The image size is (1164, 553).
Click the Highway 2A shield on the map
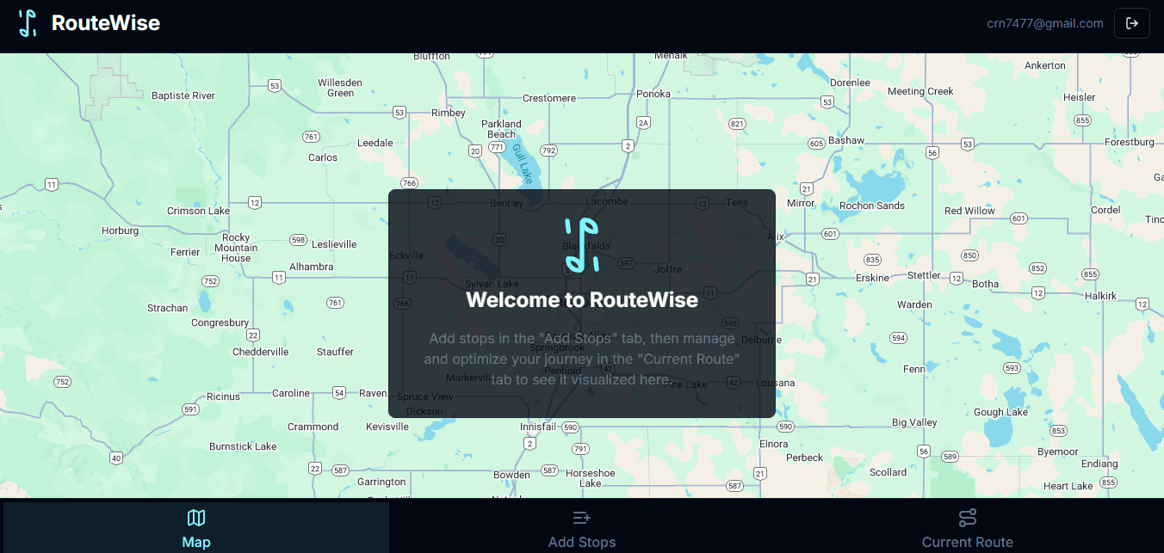click(x=641, y=122)
